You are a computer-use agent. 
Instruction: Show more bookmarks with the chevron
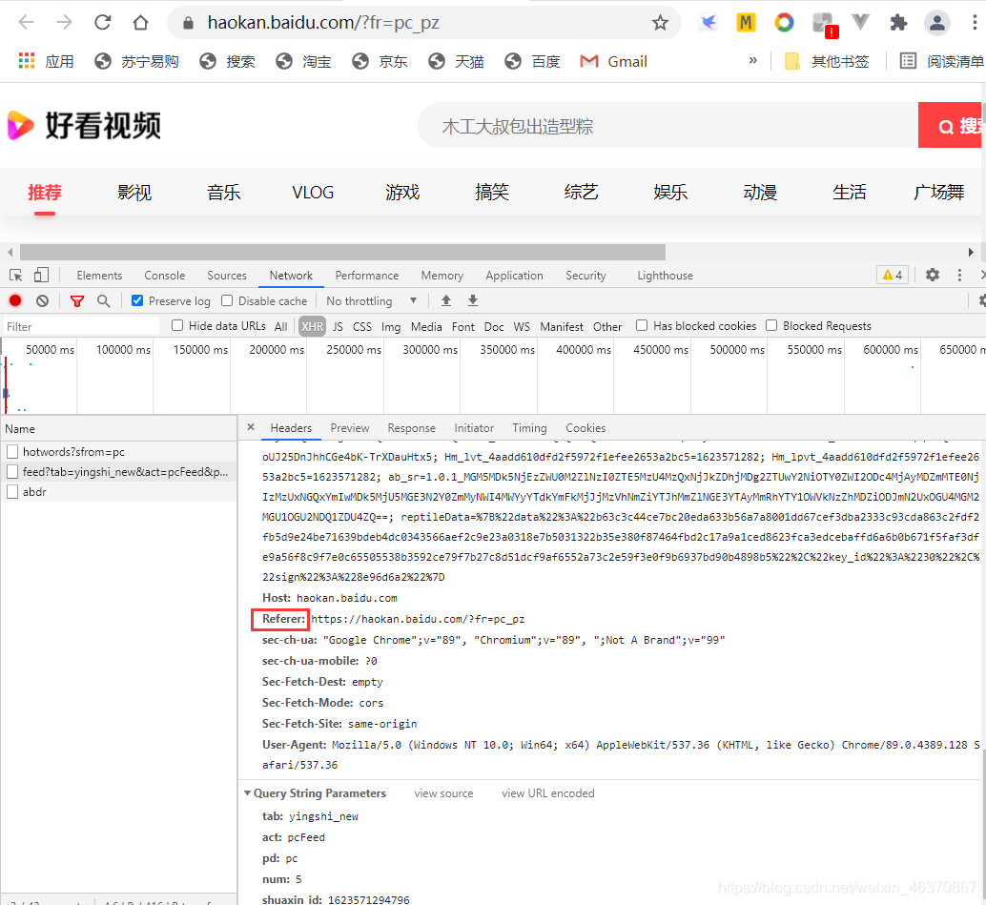752,61
